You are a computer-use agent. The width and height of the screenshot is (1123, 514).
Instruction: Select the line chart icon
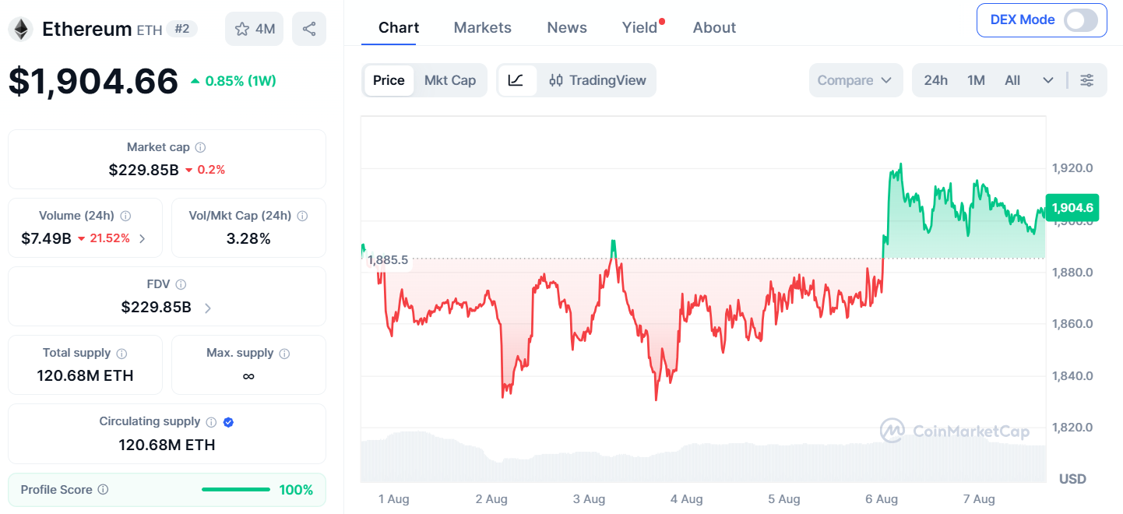(516, 80)
